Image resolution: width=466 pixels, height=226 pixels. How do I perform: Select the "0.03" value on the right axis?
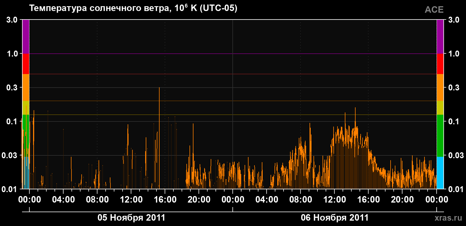click(x=456, y=155)
